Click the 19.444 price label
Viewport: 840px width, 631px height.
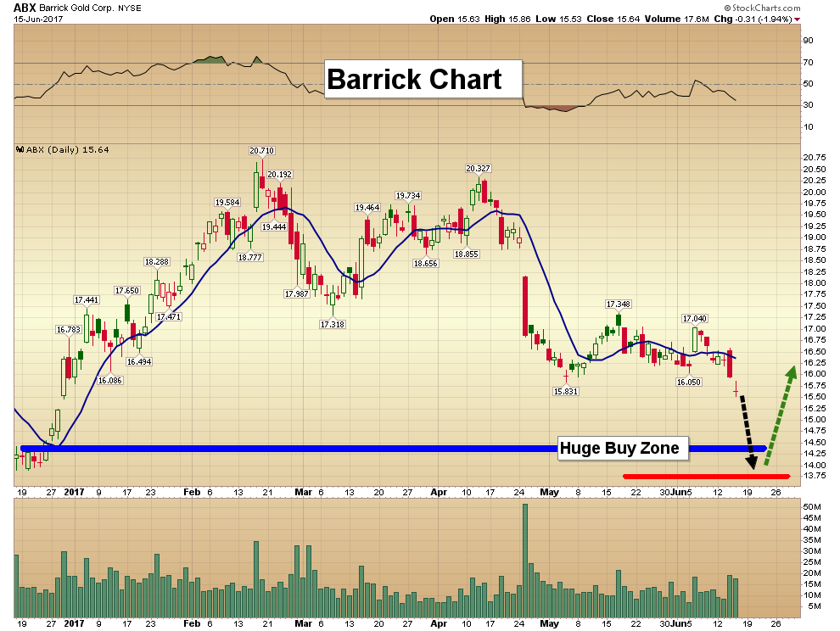[x=274, y=227]
